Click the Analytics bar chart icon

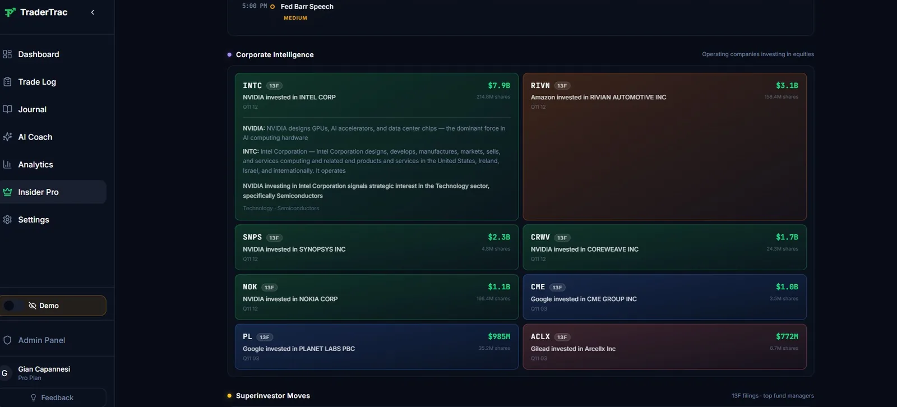click(x=7, y=164)
